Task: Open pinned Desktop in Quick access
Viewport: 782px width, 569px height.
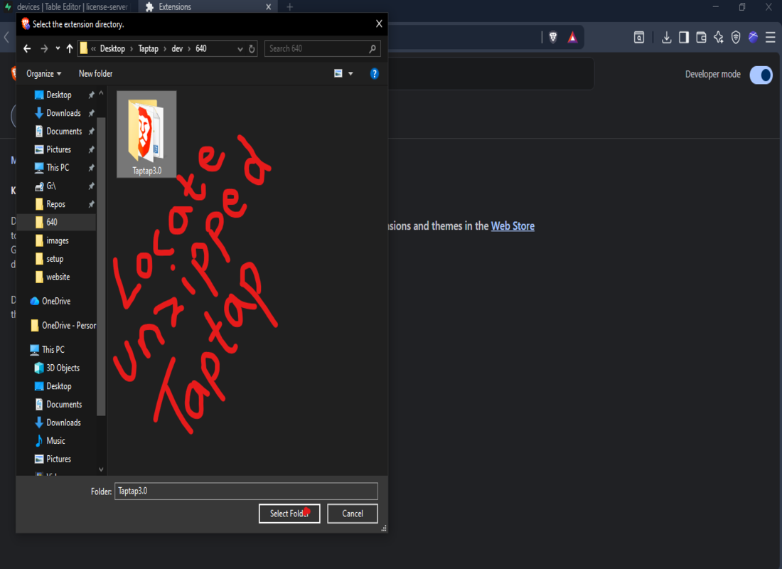Action: 59,95
